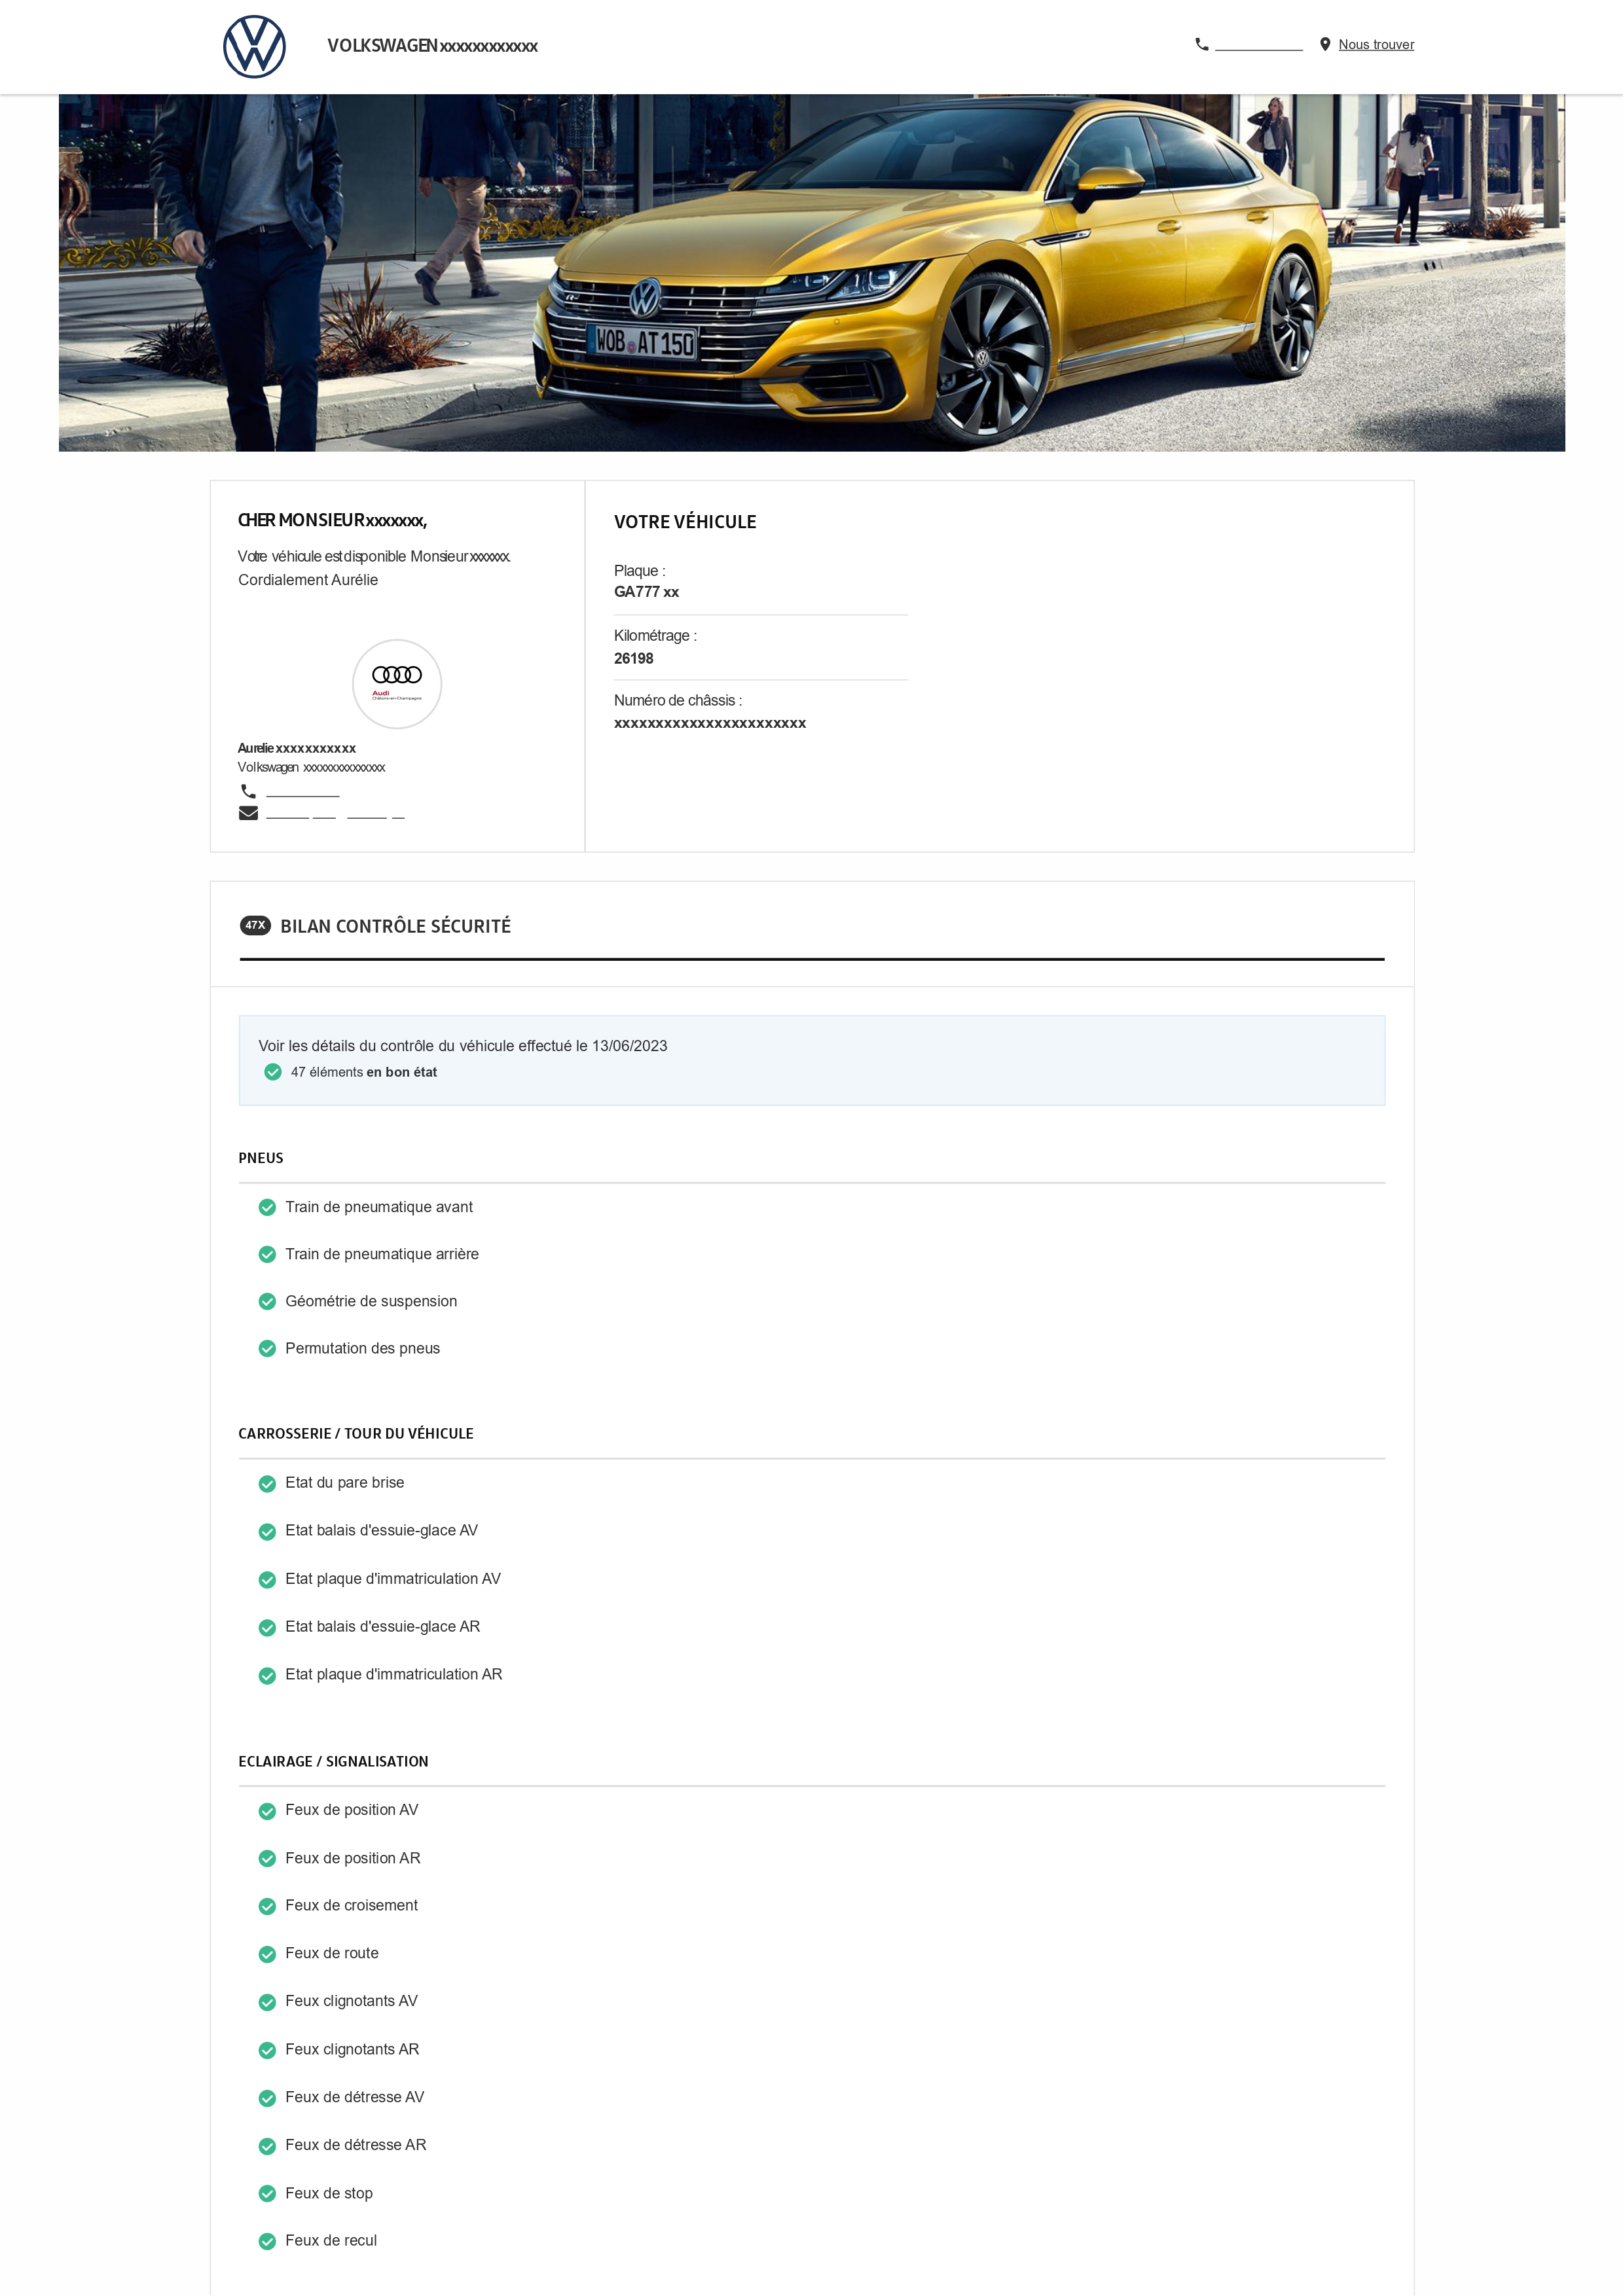
Task: Click the check mark for Etat du pare brise
Action: (x=267, y=1483)
